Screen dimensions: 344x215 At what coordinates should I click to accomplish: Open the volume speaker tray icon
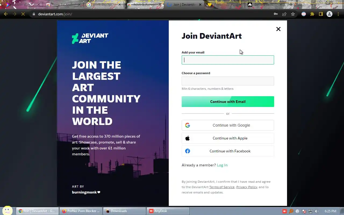317,211
